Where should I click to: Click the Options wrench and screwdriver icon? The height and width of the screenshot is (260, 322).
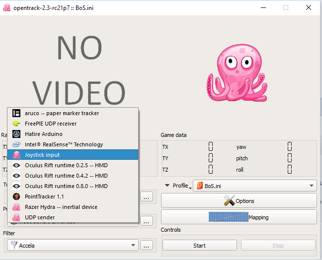[230, 200]
